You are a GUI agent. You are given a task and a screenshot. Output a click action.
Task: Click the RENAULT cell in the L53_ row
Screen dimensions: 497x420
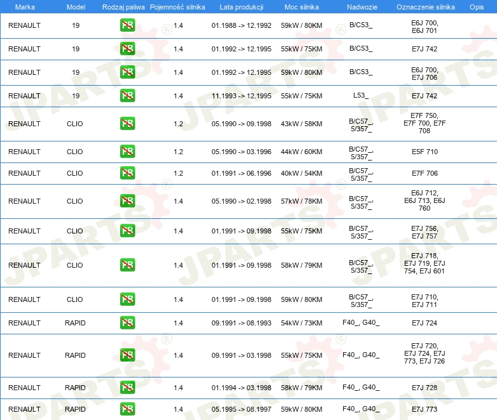pos(24,96)
